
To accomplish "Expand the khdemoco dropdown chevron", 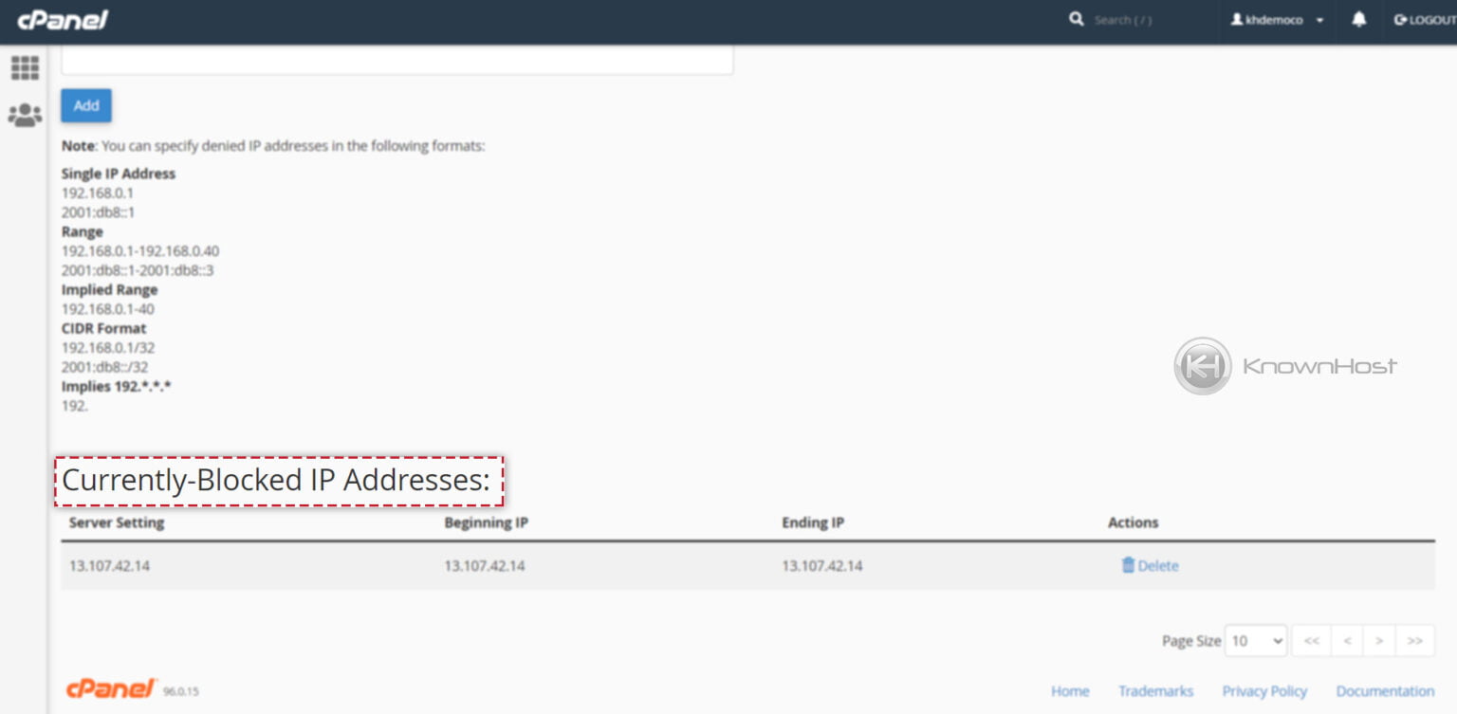I will click(1321, 19).
